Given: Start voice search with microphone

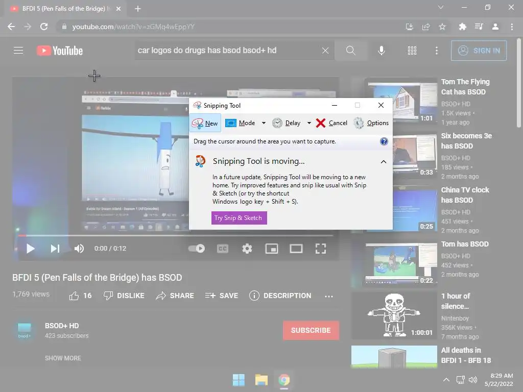Looking at the screenshot, I should tap(381, 51).
